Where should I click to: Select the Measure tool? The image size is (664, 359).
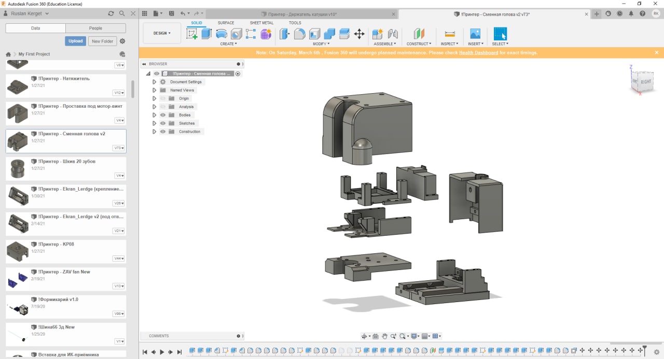(450, 34)
